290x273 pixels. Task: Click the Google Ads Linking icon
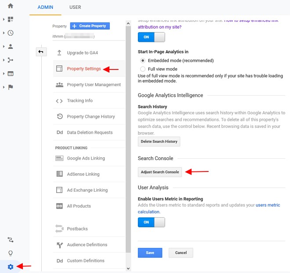59,158
